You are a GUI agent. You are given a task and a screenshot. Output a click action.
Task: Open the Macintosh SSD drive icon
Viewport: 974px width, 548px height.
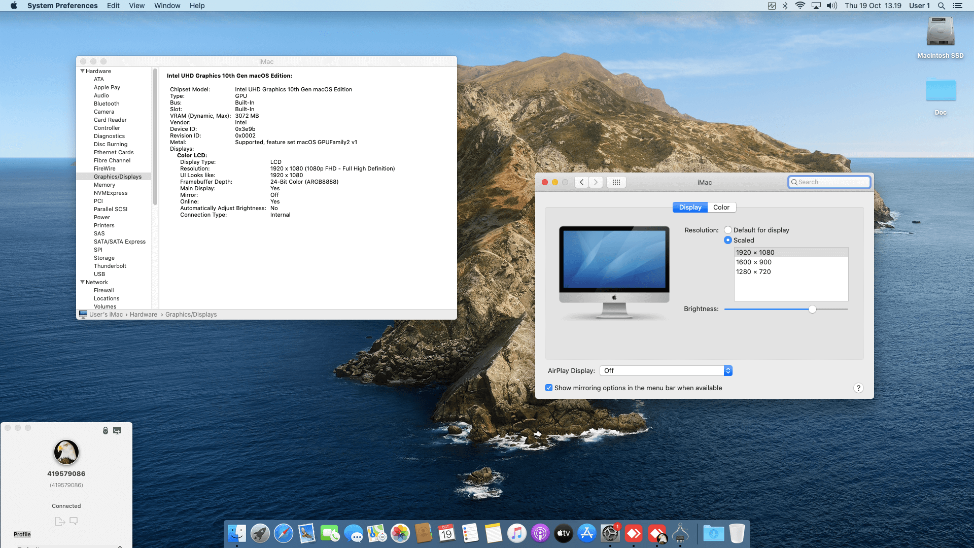pyautogui.click(x=941, y=31)
